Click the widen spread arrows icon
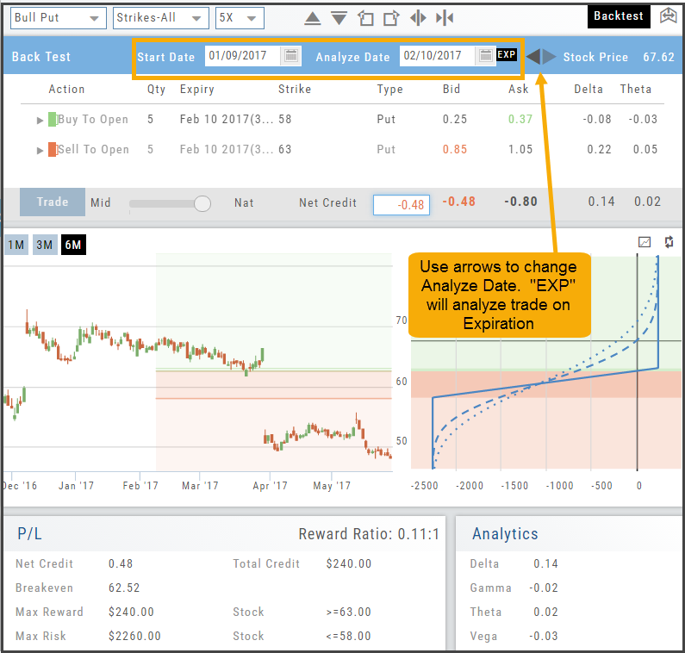Image resolution: width=685 pixels, height=653 pixels. click(x=418, y=18)
